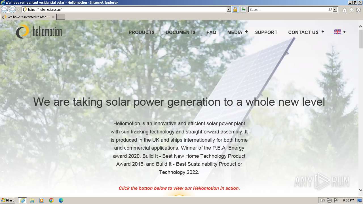This screenshot has height=204, width=363.
Task: Launch Google Chrome from the taskbar
Action: (51, 200)
